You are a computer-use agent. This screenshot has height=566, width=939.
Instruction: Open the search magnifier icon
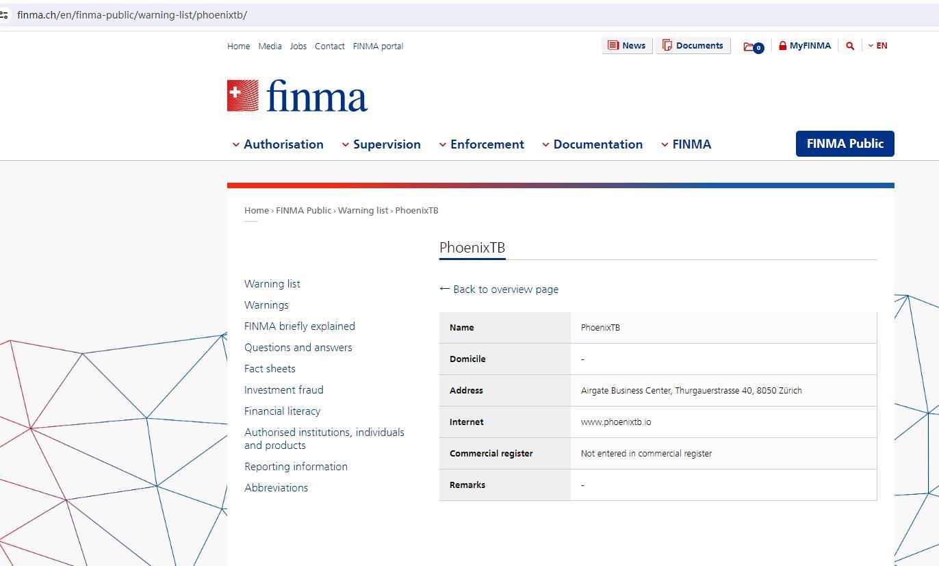coord(850,46)
